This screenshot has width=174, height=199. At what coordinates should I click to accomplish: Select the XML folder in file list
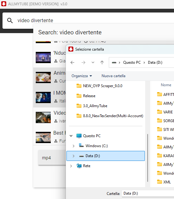(167, 182)
